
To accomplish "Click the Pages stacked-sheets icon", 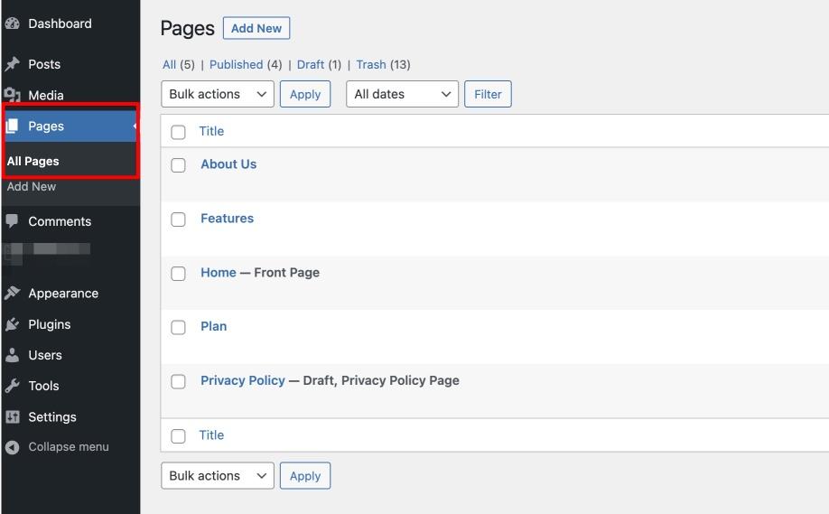I will (12, 126).
